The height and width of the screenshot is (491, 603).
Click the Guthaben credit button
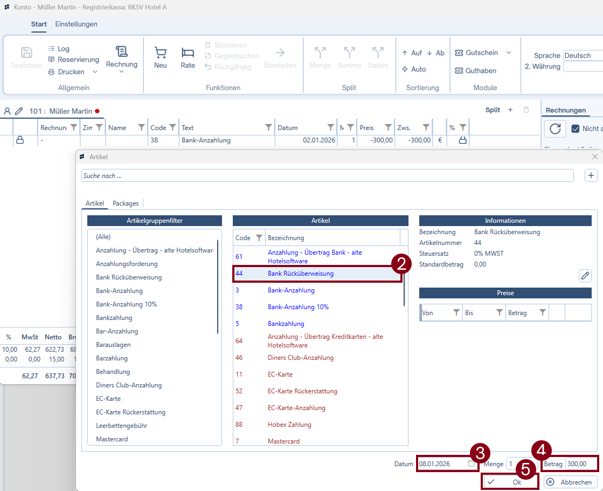point(475,71)
